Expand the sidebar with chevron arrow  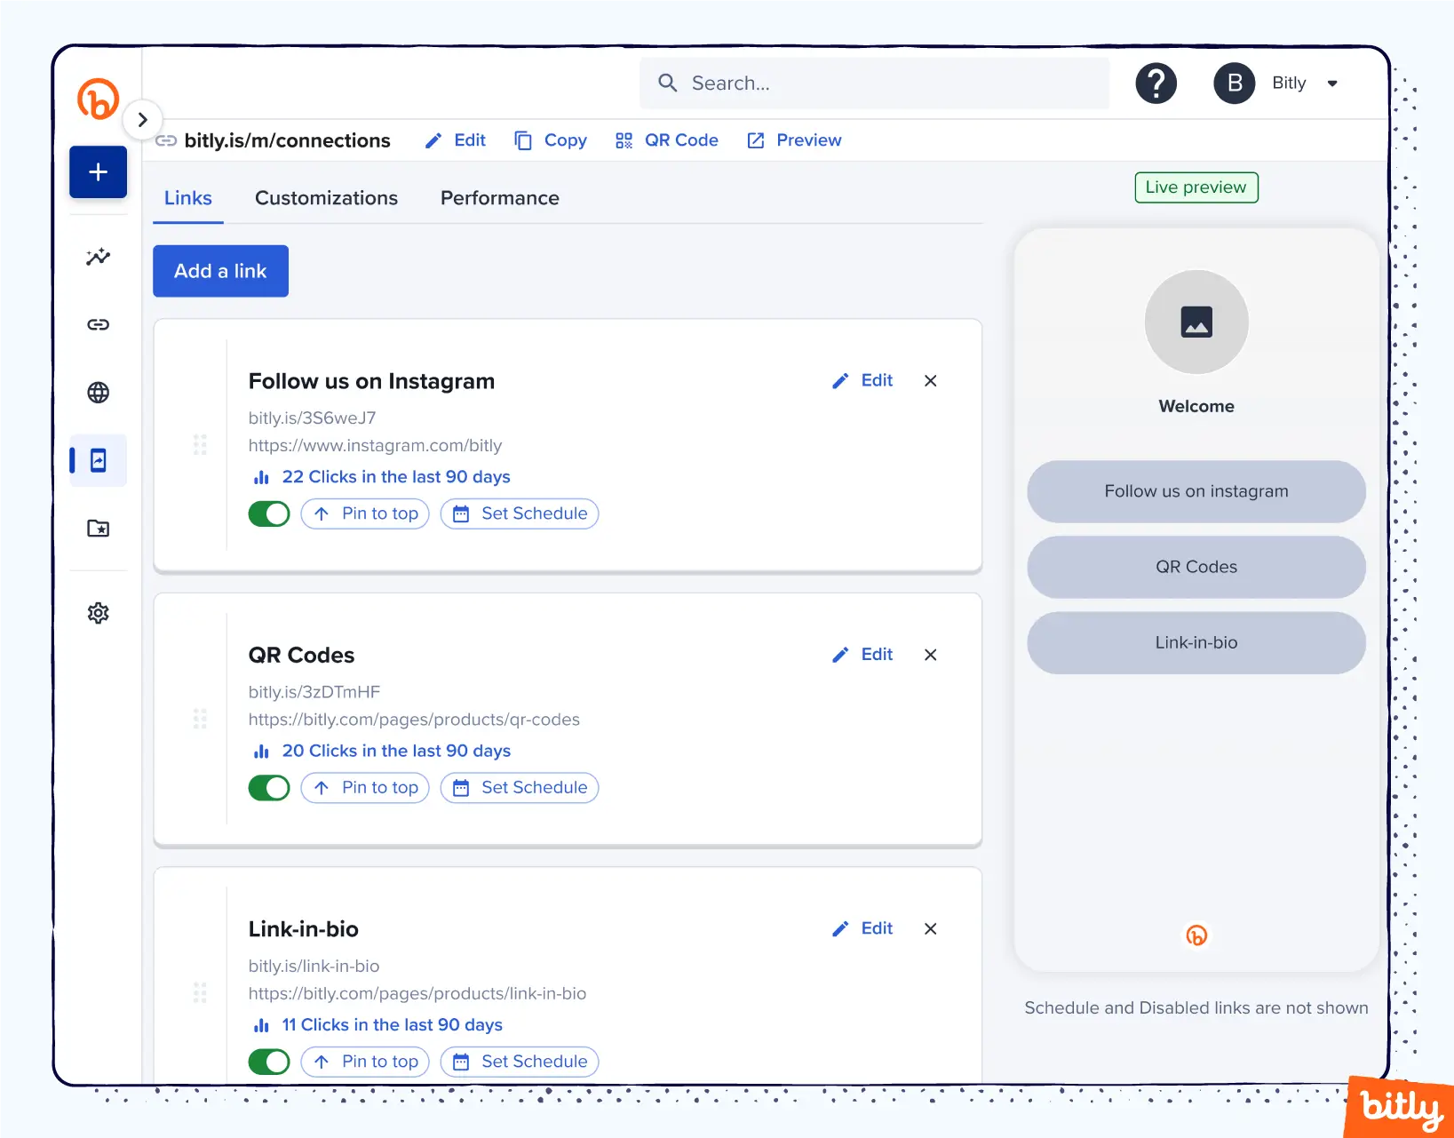142,119
